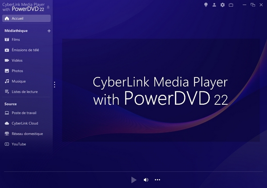Open Listes de lecture
The height and width of the screenshot is (188, 267).
(26, 92)
